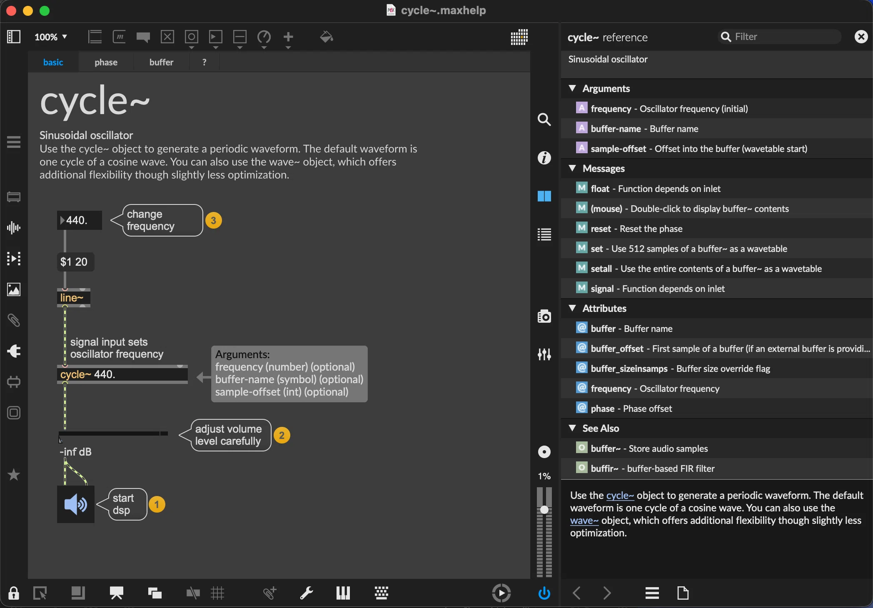This screenshot has height=608, width=873.
Task: Select the buffer_offset attribute entry
Action: coord(717,348)
